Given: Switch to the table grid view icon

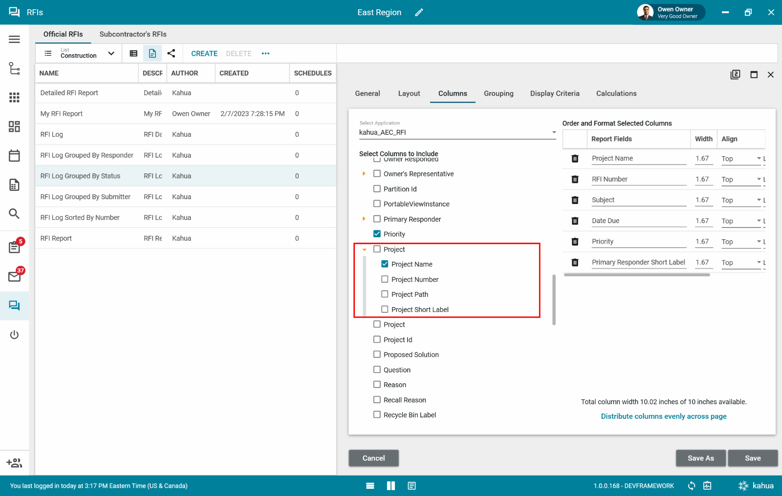Looking at the screenshot, I should click(x=133, y=54).
